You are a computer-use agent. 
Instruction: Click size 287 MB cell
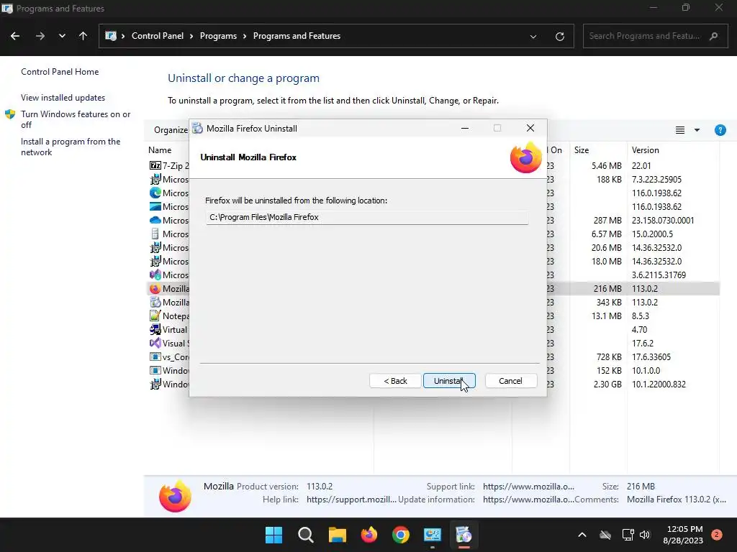(607, 220)
